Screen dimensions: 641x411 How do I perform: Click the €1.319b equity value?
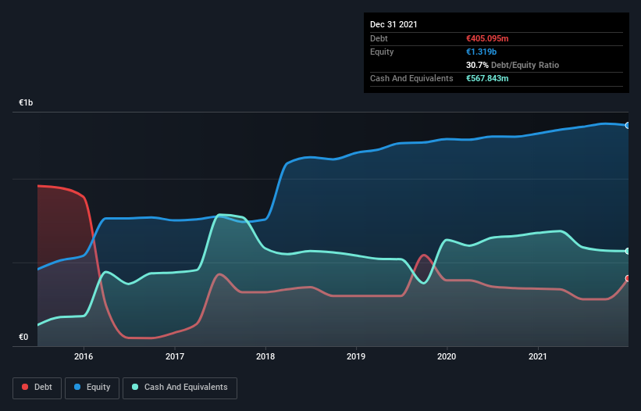pos(481,52)
